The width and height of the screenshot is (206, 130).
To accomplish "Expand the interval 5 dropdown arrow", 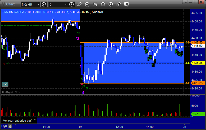I will [66, 5].
